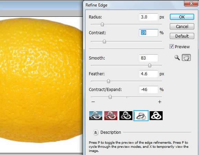Close the Refine Edge dialog

click(191, 3)
